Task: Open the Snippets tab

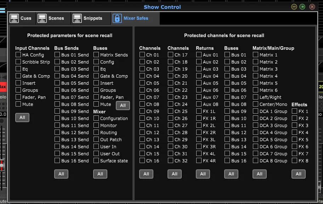Action: (x=90, y=18)
